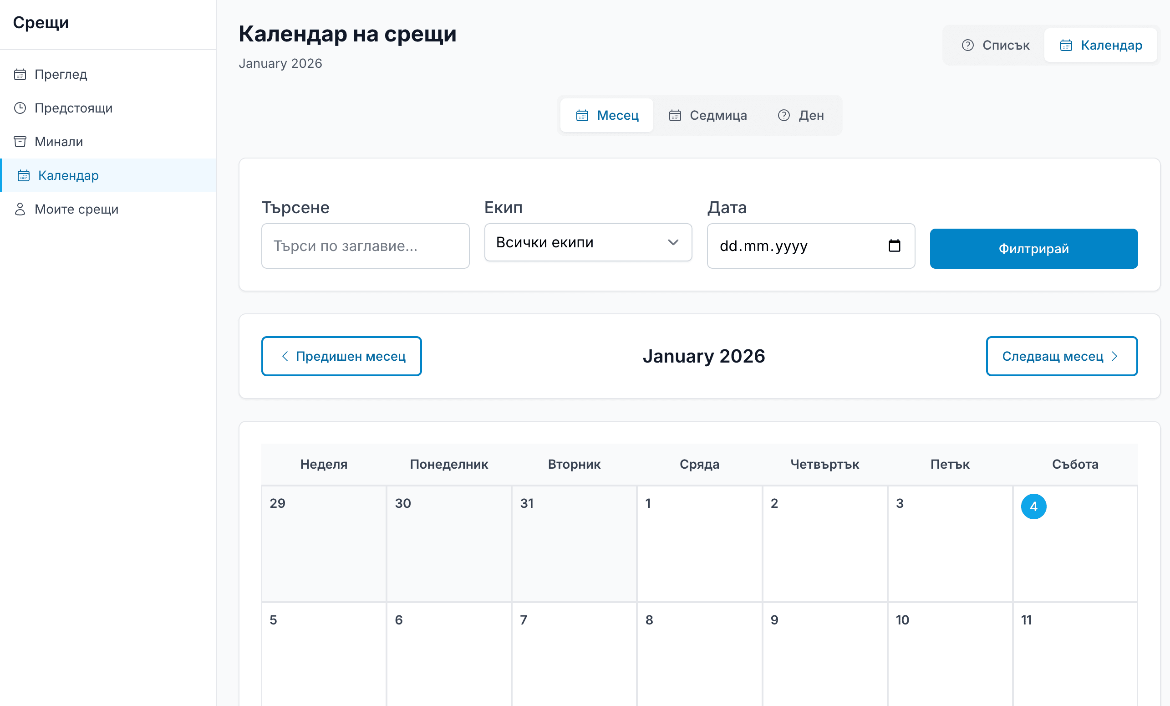
Task: Click the Календар на срещи page title
Action: (347, 34)
